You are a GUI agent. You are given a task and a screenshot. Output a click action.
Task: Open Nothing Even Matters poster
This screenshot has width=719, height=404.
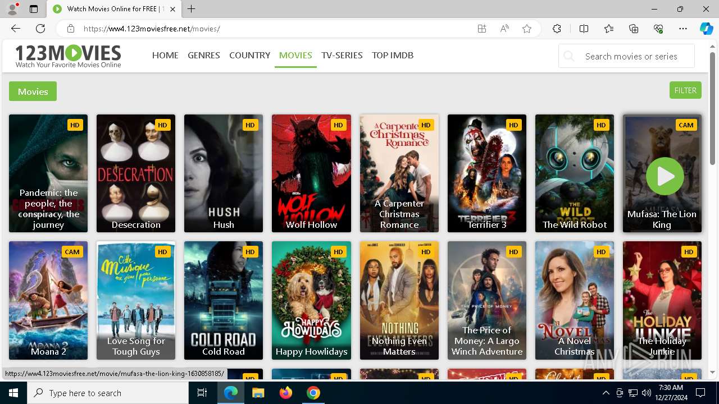(399, 300)
